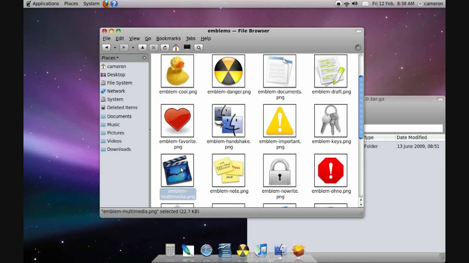This screenshot has height=263, width=469.
Task: Open the View menu
Action: 134,38
